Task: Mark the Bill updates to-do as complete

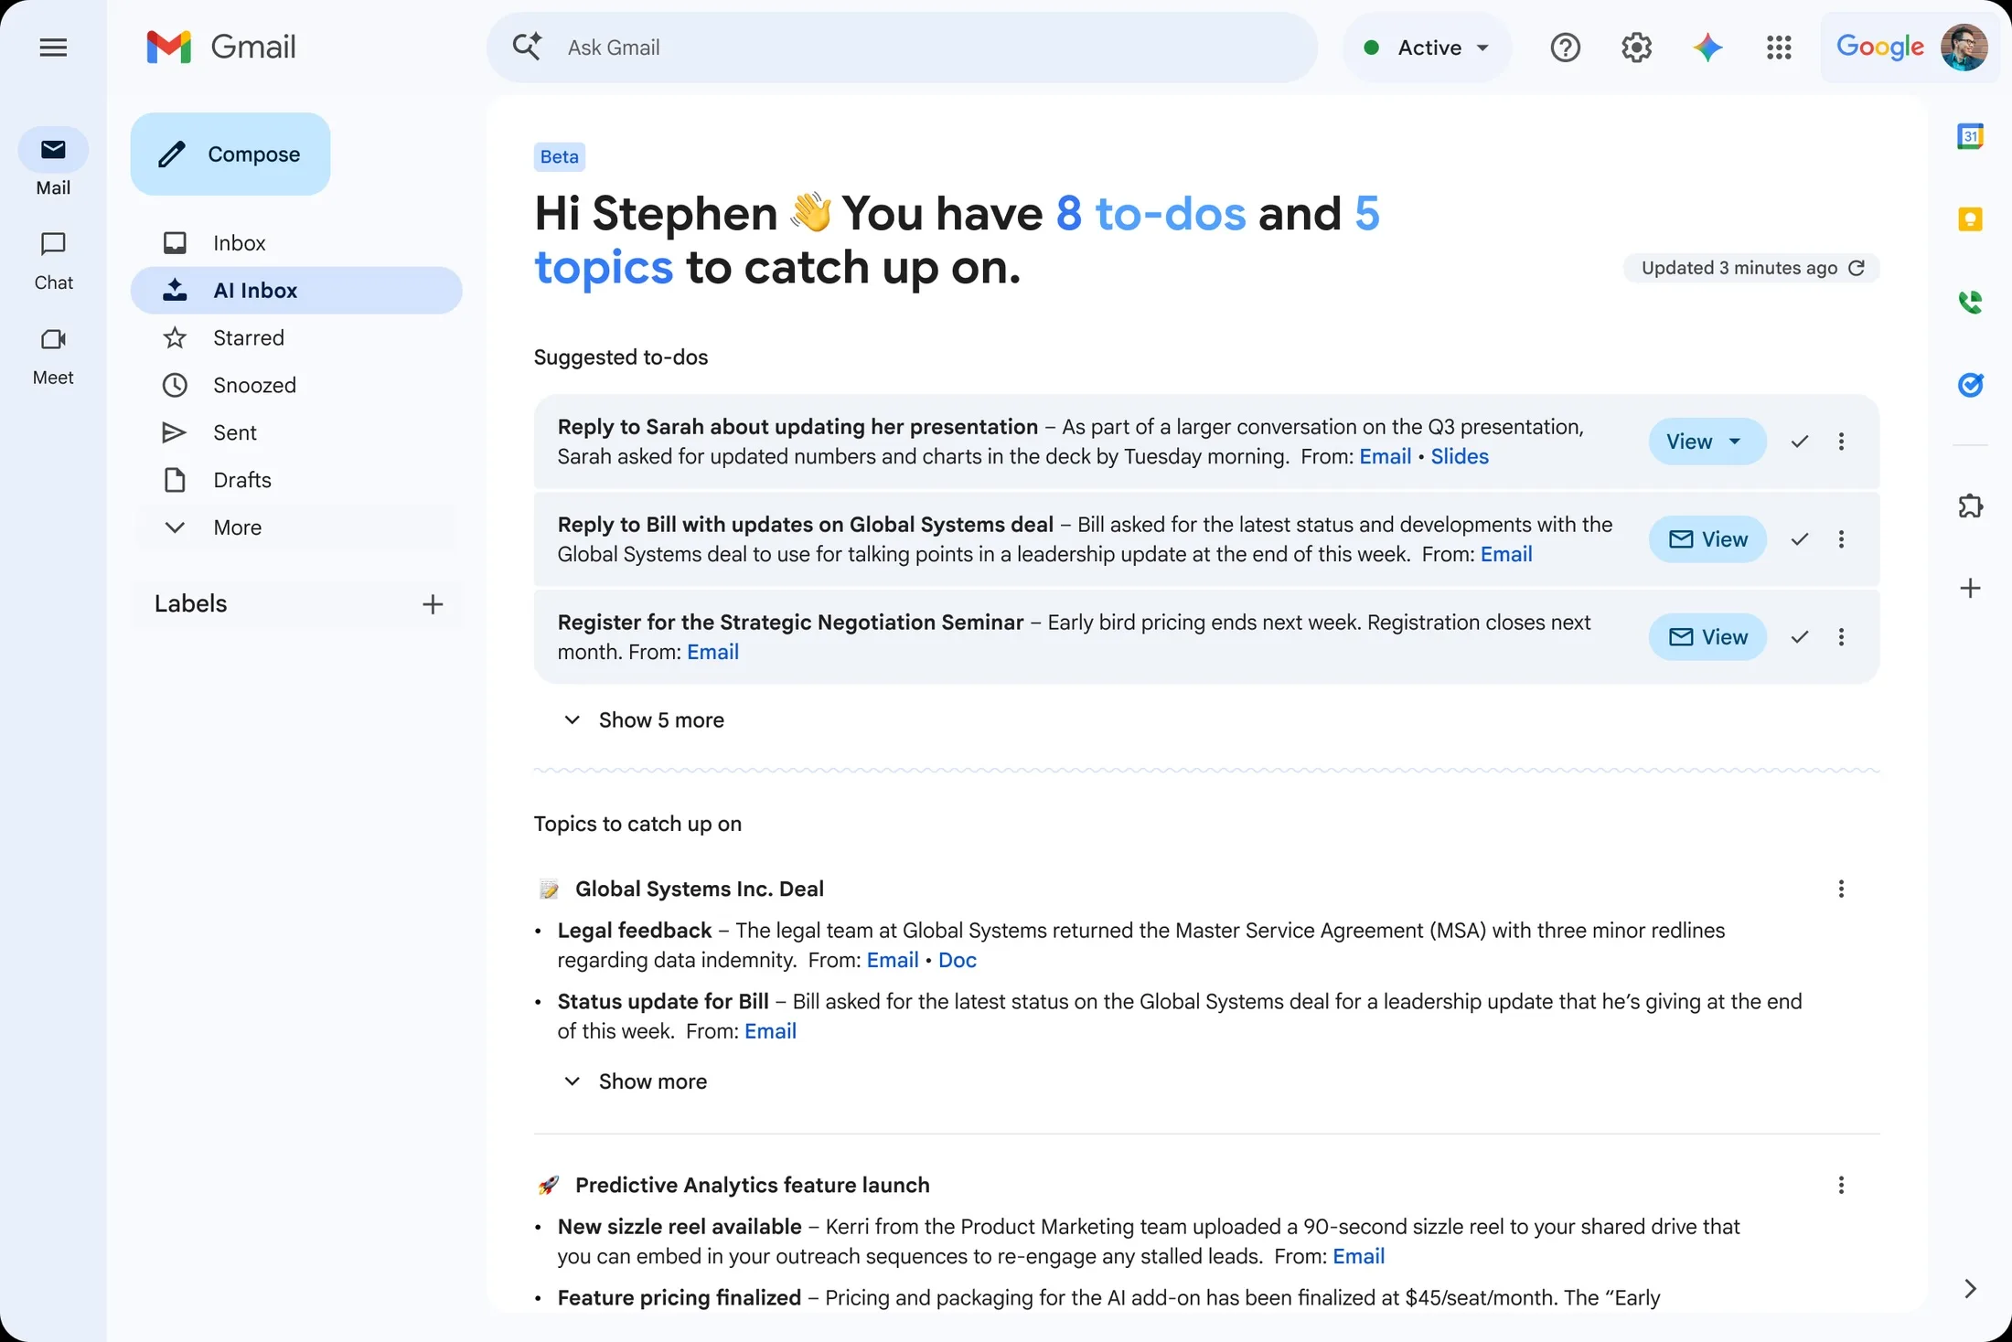Action: (1799, 539)
